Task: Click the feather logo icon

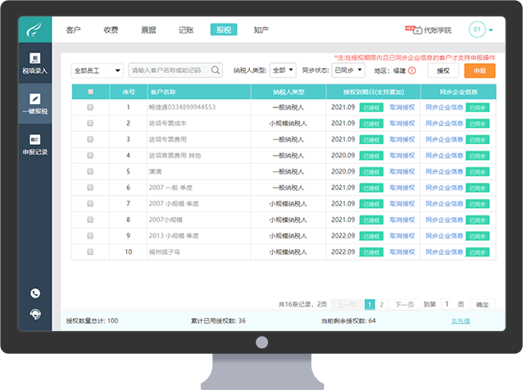Action: [34, 29]
